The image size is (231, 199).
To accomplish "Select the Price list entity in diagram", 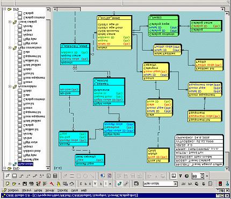I will 158,155.
